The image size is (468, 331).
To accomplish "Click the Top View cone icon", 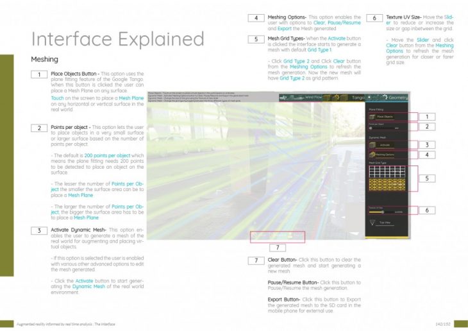I will (372, 223).
